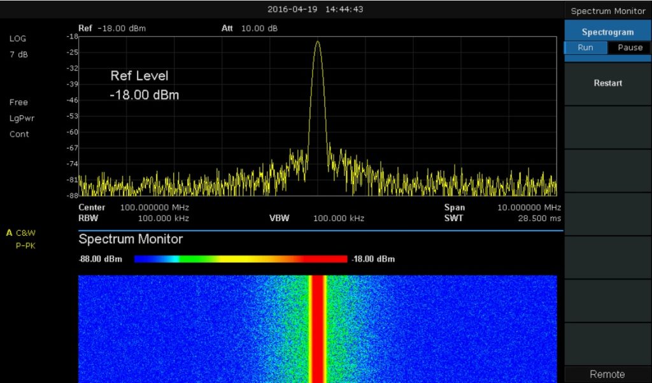
Task: Click the SWT 28.500 ms sweep time
Action: [541, 218]
